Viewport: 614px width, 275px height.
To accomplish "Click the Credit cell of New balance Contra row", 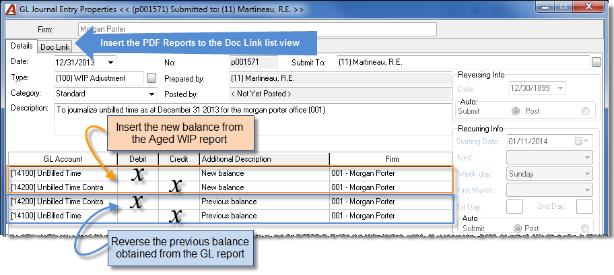I will tap(179, 187).
